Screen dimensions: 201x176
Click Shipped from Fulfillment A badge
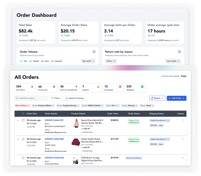[x=134, y=122]
